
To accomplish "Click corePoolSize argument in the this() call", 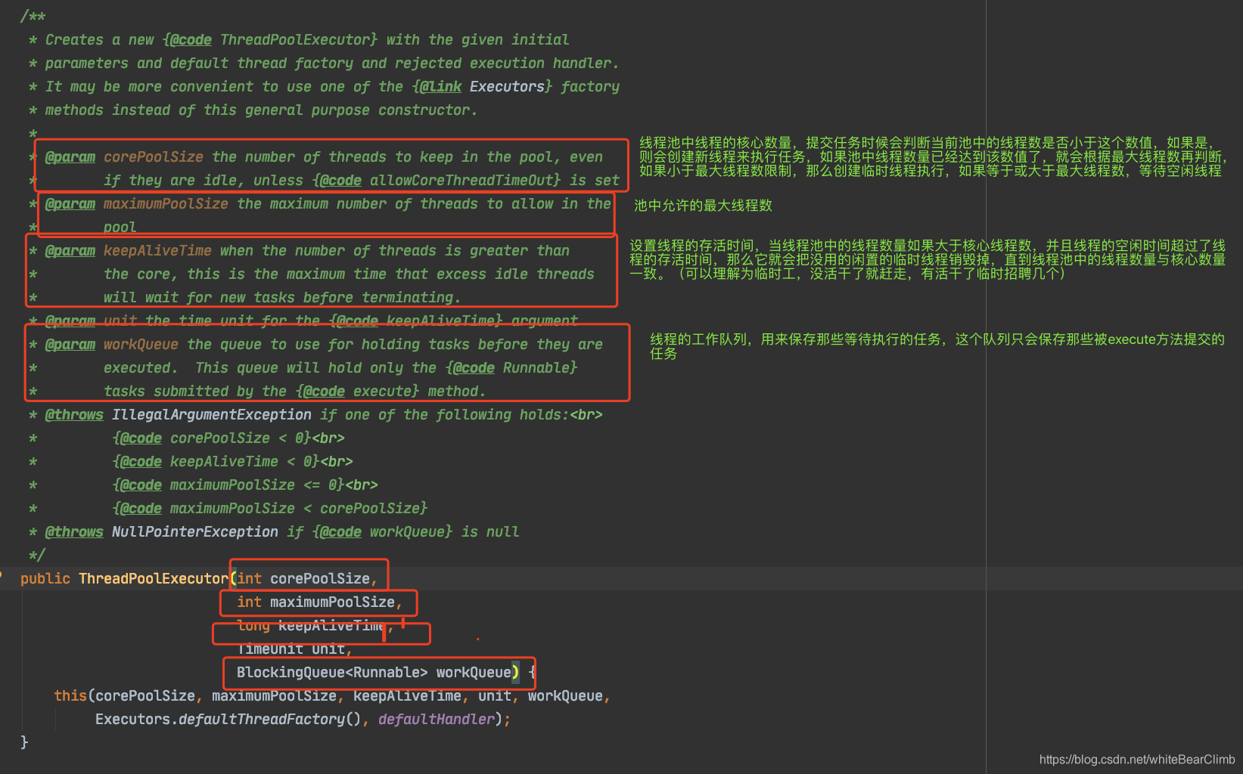I will click(x=145, y=695).
